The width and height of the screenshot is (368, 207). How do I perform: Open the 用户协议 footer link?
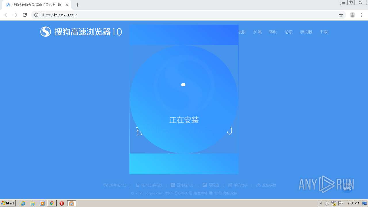point(215,193)
